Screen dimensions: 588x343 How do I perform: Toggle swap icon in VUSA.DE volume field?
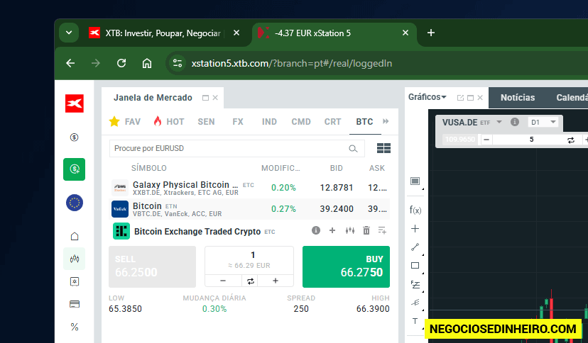point(571,140)
